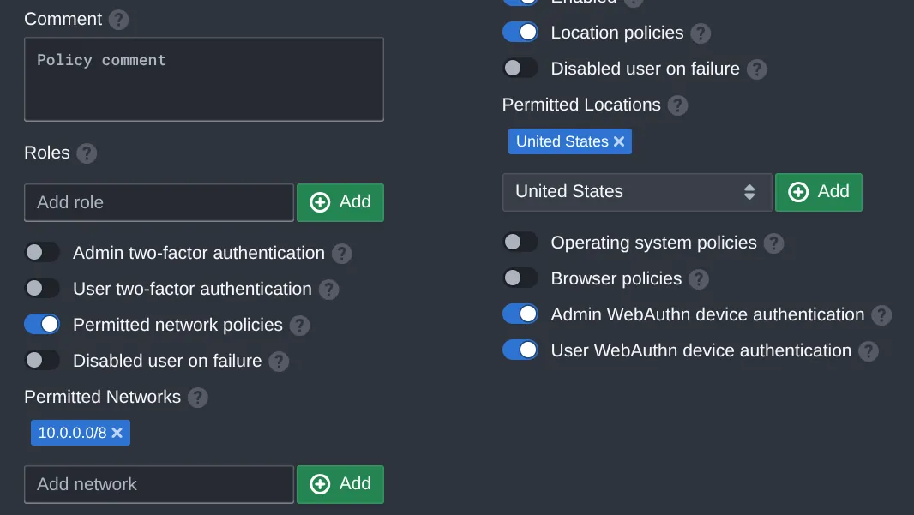Click Add to add the selected location

819,192
